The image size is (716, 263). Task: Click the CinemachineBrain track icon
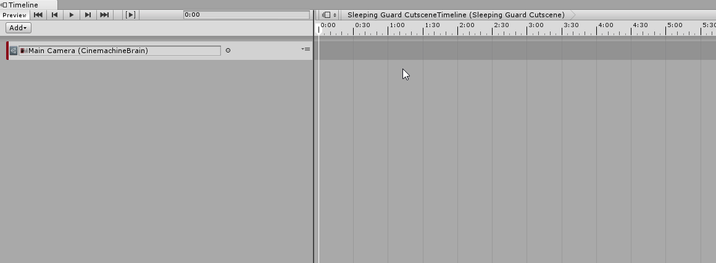[x=13, y=51]
